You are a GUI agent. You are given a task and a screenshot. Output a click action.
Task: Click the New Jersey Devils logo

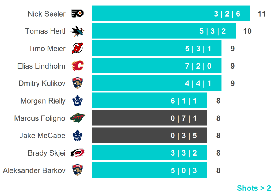(77, 49)
